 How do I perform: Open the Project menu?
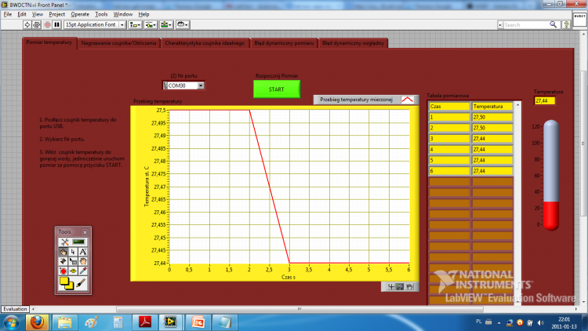[56, 14]
